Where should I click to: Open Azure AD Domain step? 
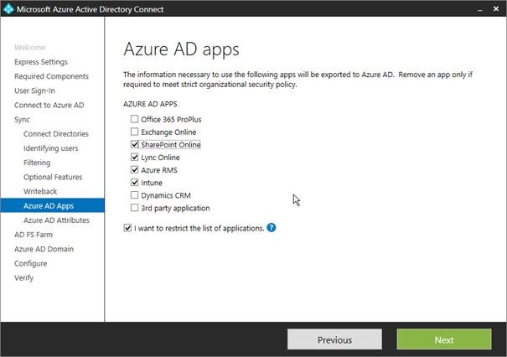[x=44, y=249]
